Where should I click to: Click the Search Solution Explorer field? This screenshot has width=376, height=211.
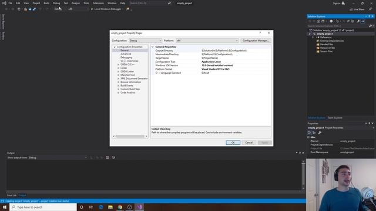pos(338,26)
